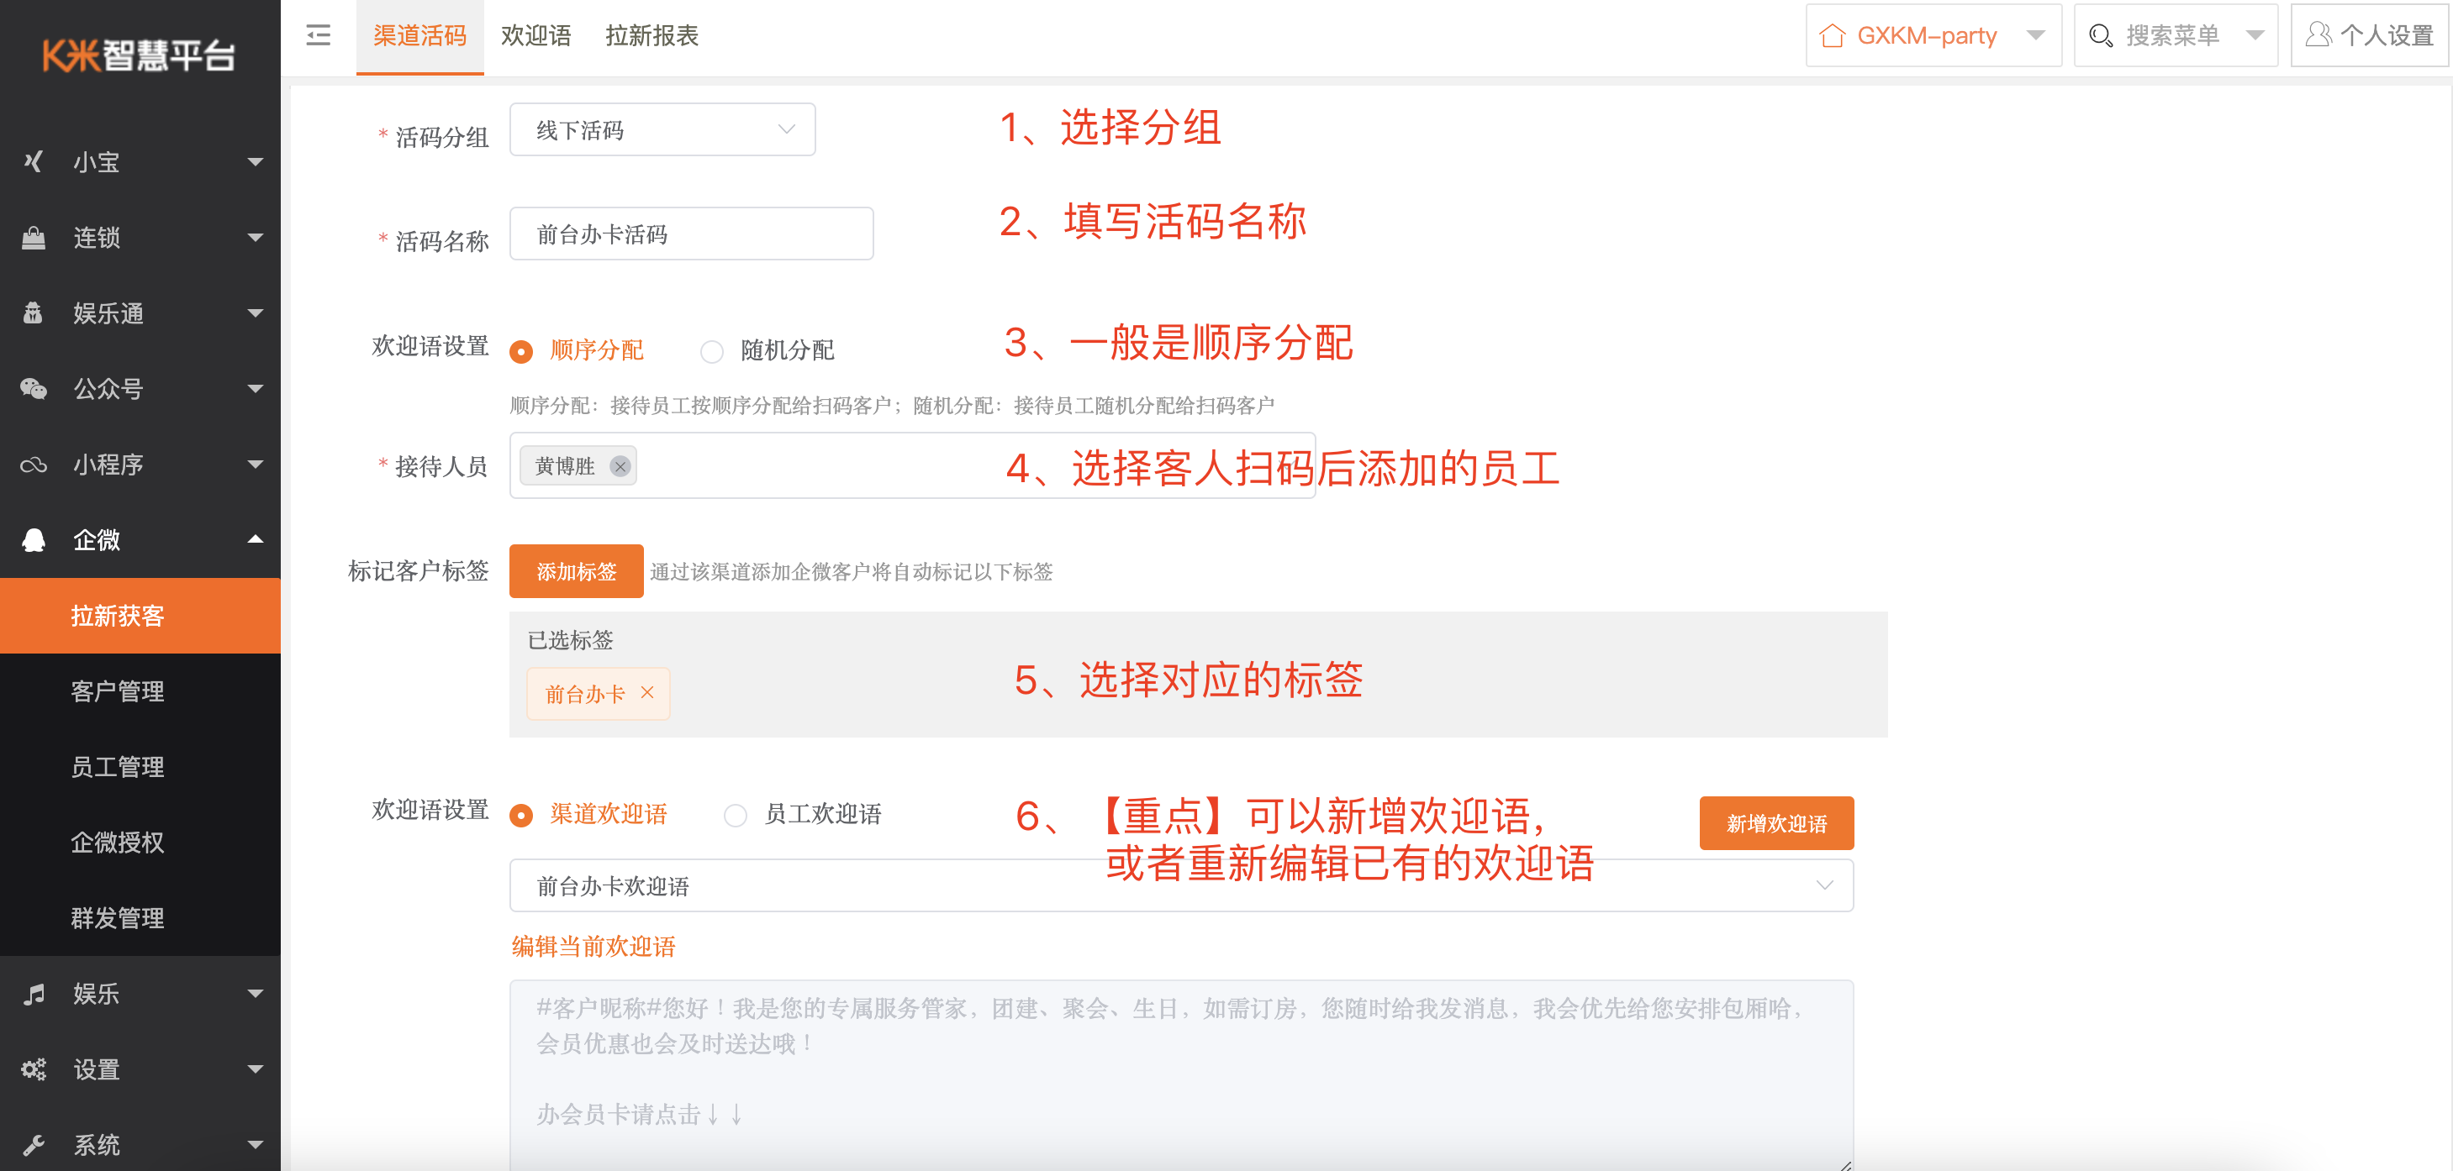The image size is (2453, 1171).
Task: Open 客户管理 in the sidebar
Action: [x=140, y=691]
